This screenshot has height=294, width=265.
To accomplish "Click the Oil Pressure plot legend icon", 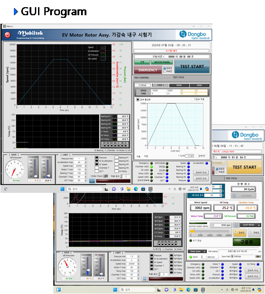I will coord(103,55).
